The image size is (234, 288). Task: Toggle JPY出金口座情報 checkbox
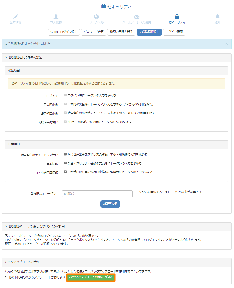coord(65,172)
